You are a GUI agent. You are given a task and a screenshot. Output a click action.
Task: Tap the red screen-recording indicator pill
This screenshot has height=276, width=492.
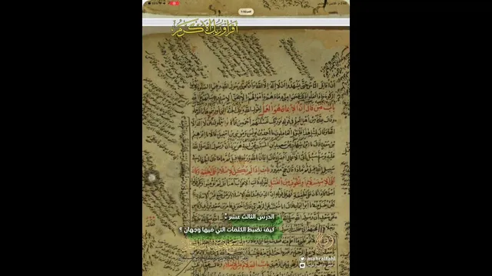click(175, 3)
